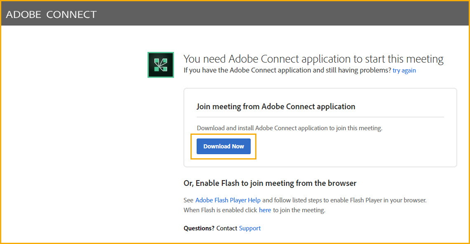This screenshot has height=244, width=470.
Task: Open the Adobe Flash Player Help link
Action: tap(228, 200)
